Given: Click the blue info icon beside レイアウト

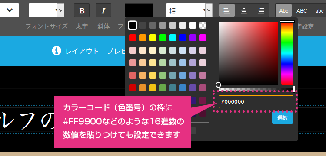Looking at the screenshot, I should (57, 51).
